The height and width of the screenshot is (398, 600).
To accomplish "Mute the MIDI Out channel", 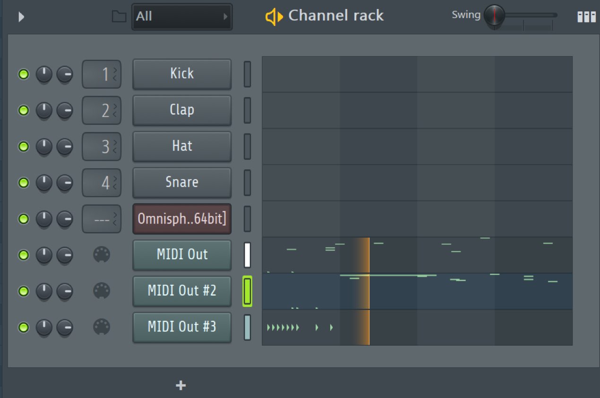I will point(23,255).
